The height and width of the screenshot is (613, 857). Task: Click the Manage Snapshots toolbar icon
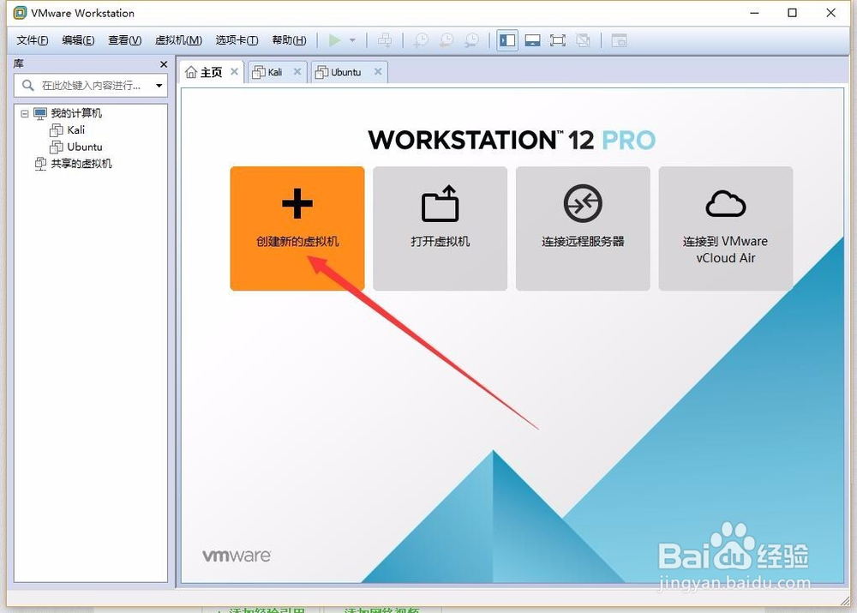[471, 40]
